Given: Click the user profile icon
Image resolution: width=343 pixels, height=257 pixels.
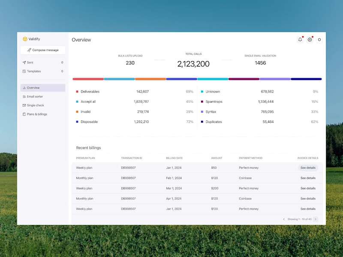Looking at the screenshot, I should pyautogui.click(x=319, y=39).
